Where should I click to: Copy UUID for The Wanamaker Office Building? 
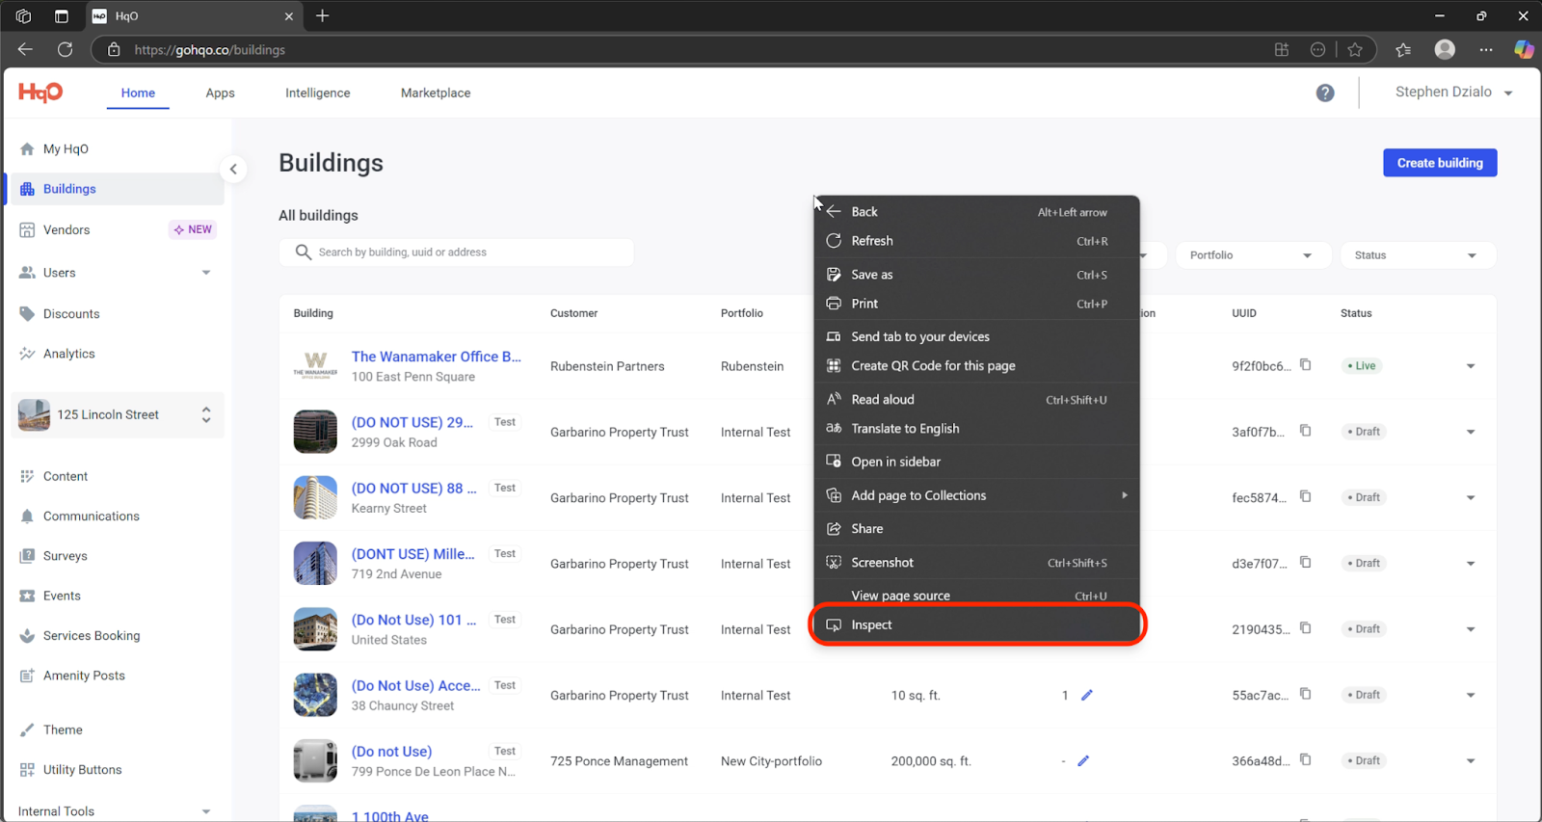(x=1306, y=365)
